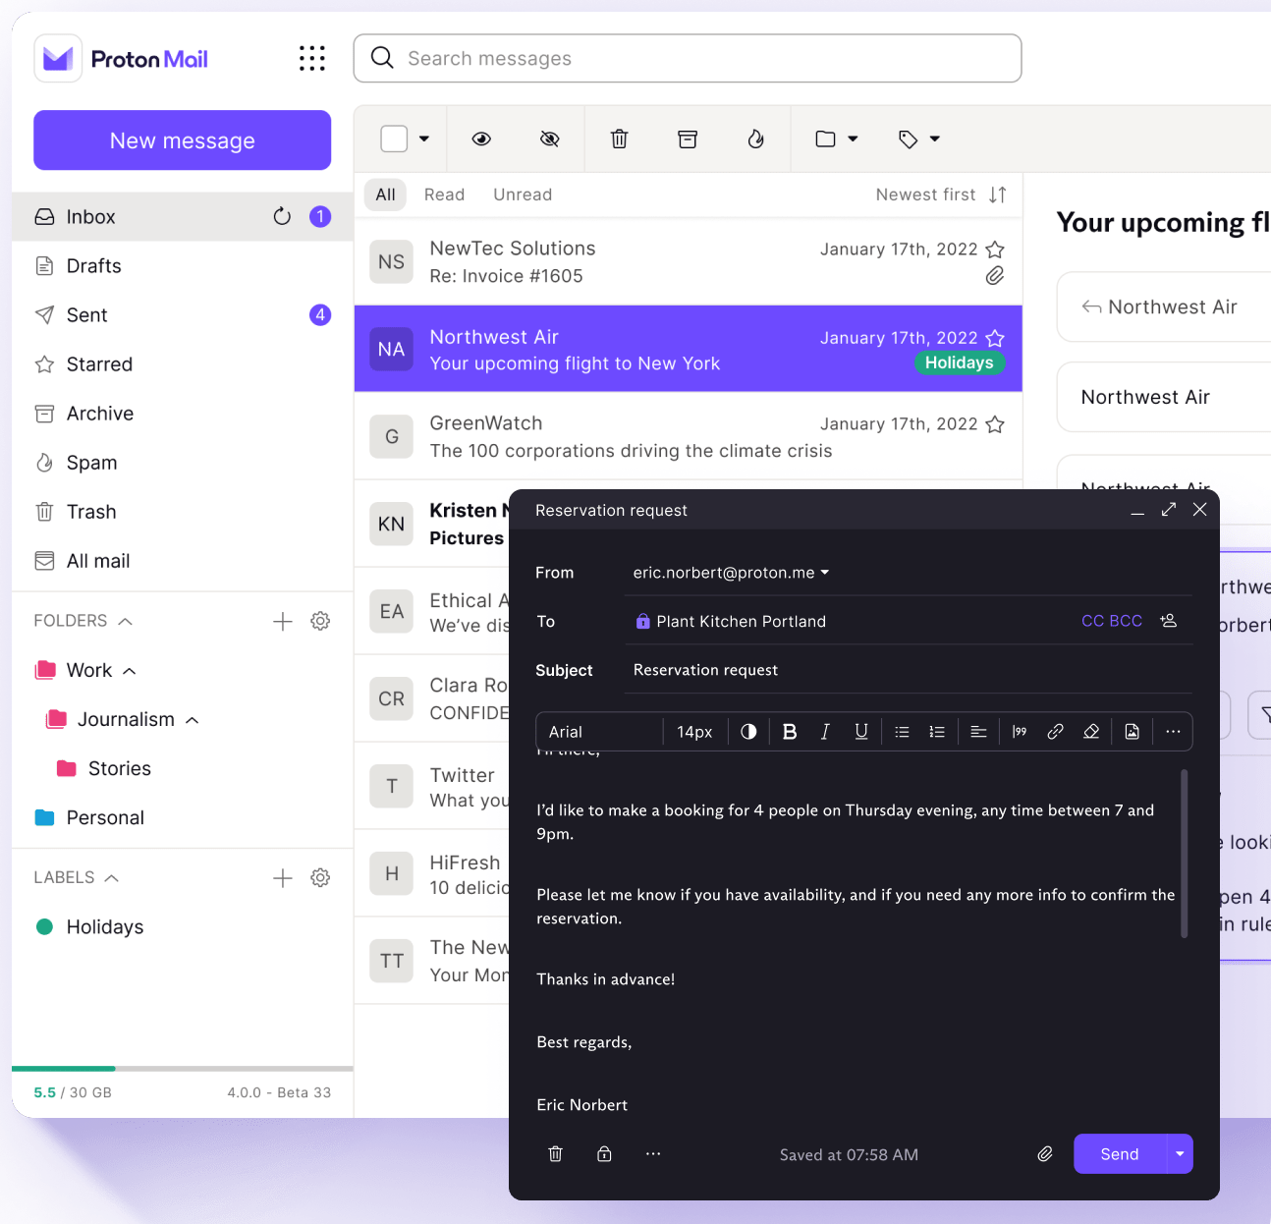Viewport: 1271px width, 1224px height.
Task: Click the trash icon in the mail toolbar
Action: coord(619,139)
